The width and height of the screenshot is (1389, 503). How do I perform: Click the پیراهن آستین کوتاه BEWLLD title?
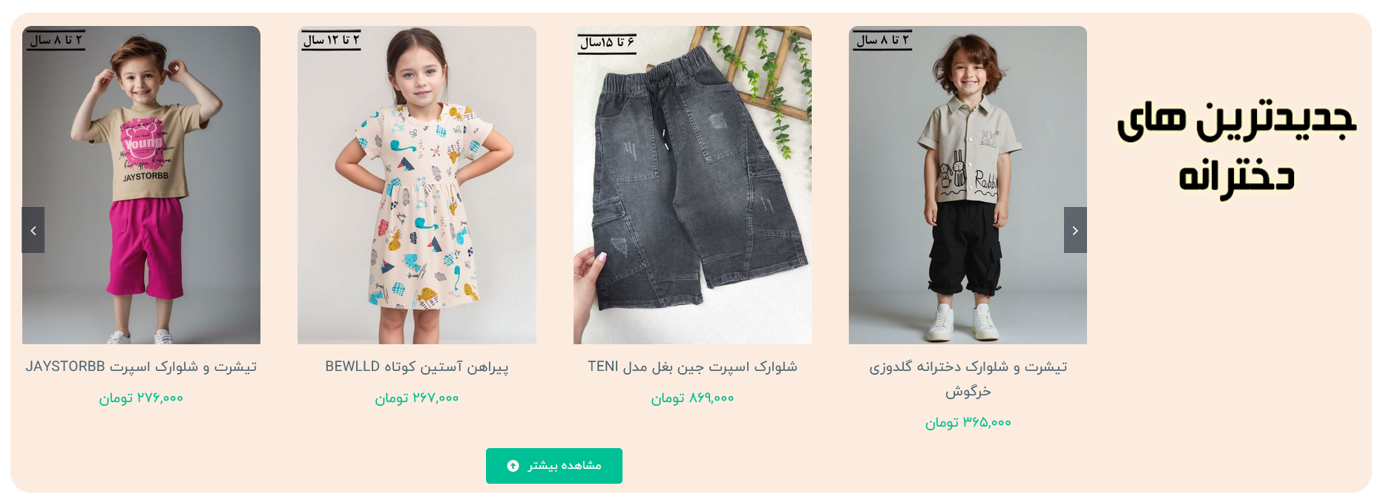pyautogui.click(x=417, y=366)
